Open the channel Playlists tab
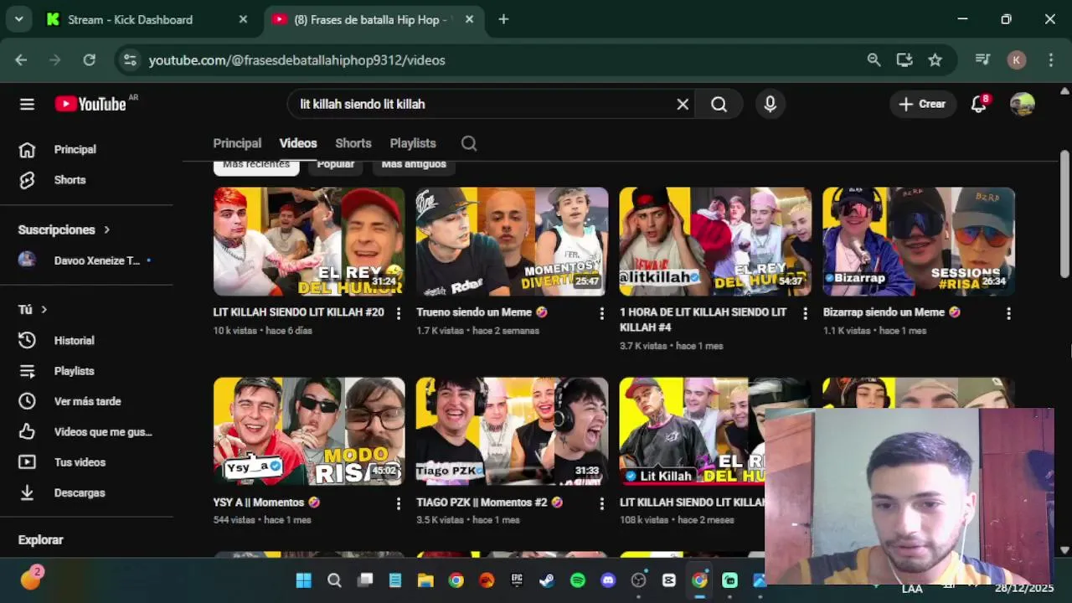The image size is (1072, 603). [413, 143]
